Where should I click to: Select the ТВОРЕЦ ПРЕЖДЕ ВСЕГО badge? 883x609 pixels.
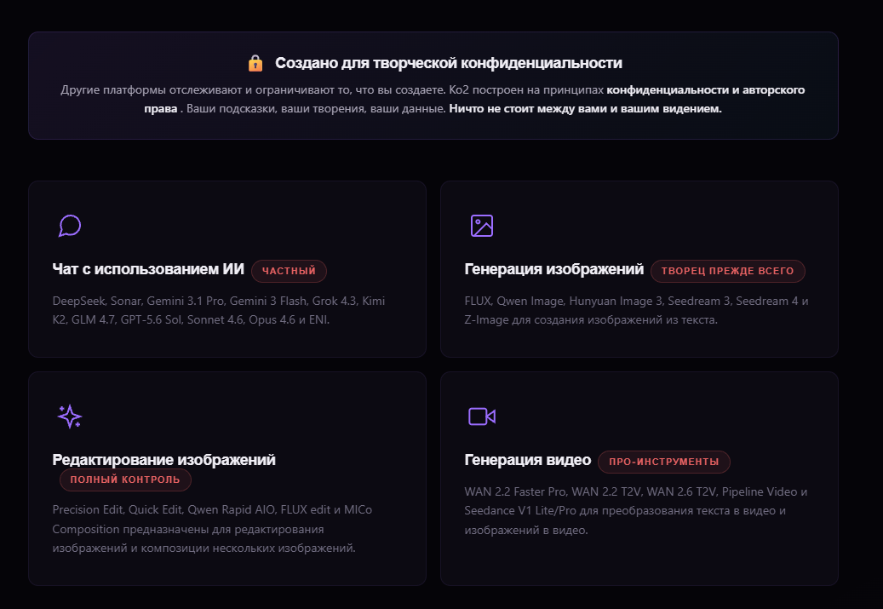pyautogui.click(x=727, y=271)
